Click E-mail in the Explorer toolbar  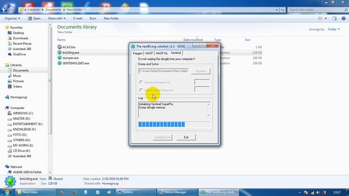[x=77, y=19]
